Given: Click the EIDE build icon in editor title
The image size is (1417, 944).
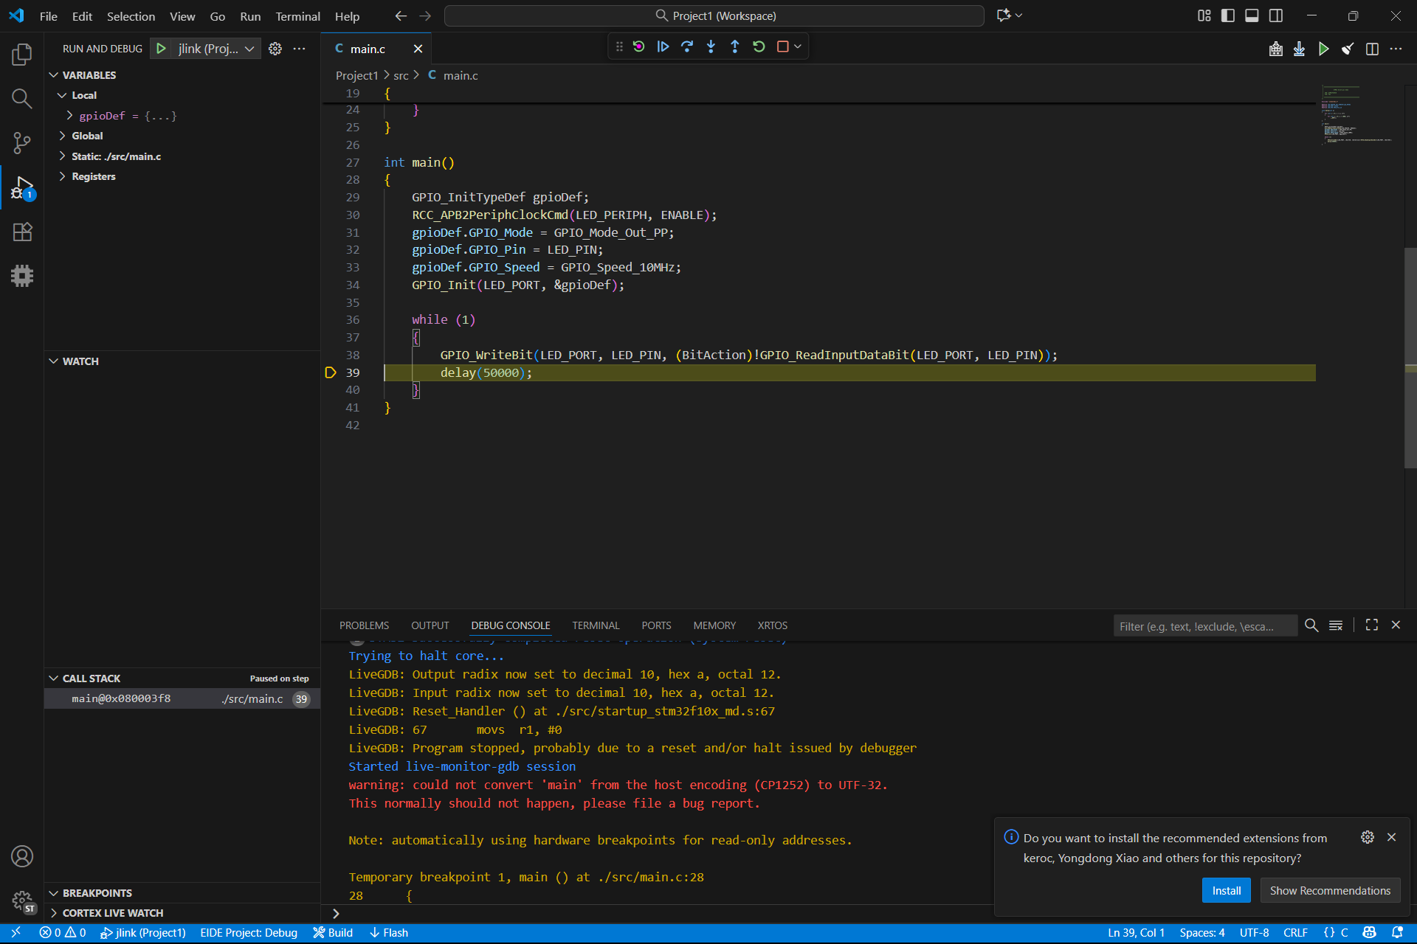Looking at the screenshot, I should (1275, 49).
